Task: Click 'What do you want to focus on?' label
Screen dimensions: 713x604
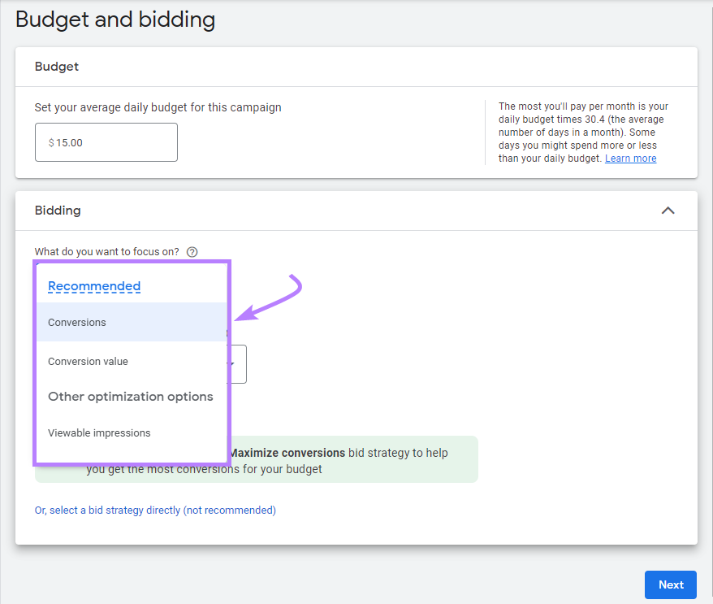Action: tap(107, 252)
